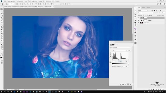Select the Lasso tool

point(2,13)
